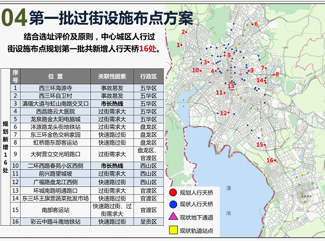Click table header 关联性因素
Screen dimensions: 325x241
pyautogui.click(x=112, y=76)
